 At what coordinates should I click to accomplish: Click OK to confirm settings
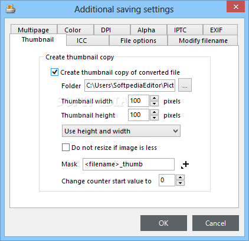(x=163, y=223)
